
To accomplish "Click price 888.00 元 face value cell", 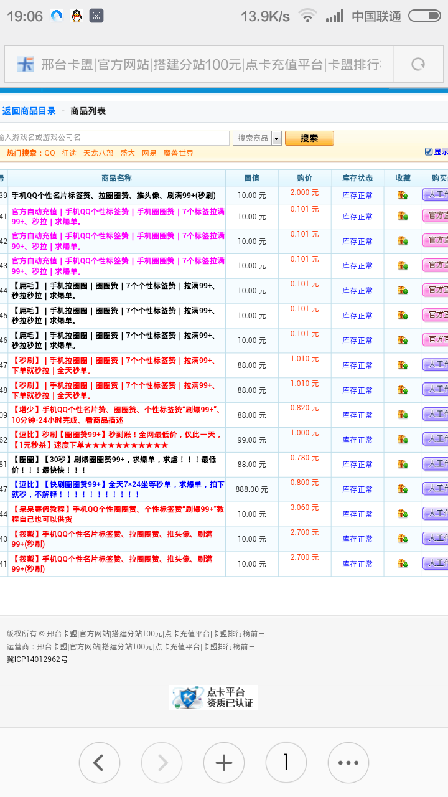I will 252,489.
